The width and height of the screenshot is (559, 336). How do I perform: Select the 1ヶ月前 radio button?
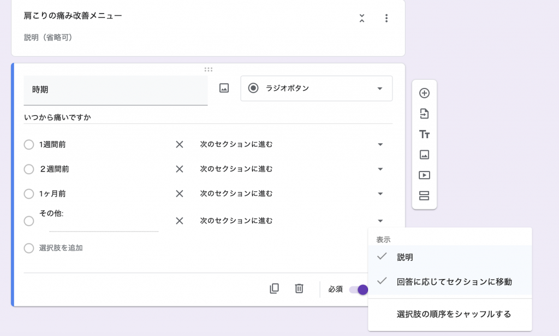[x=29, y=193]
